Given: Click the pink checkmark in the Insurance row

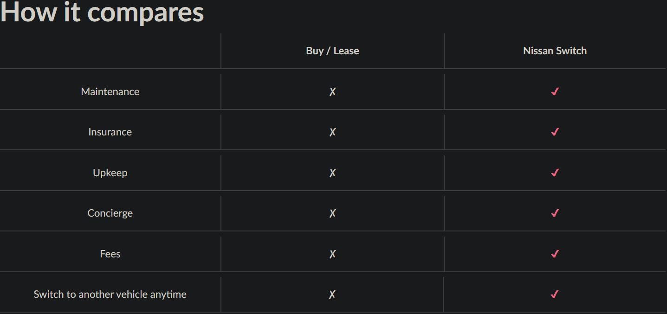Looking at the screenshot, I should click(x=555, y=132).
